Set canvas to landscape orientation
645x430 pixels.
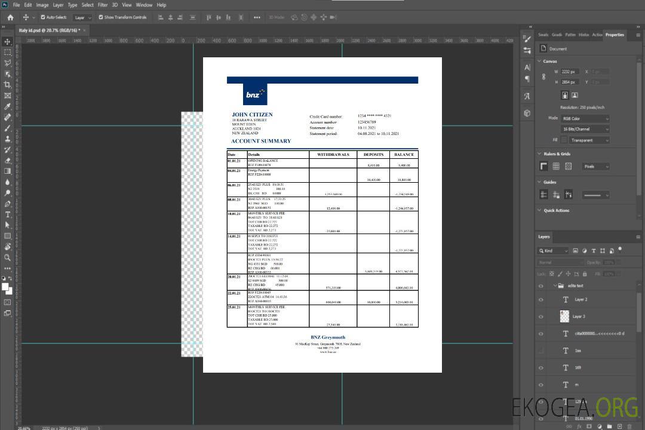coord(575,96)
